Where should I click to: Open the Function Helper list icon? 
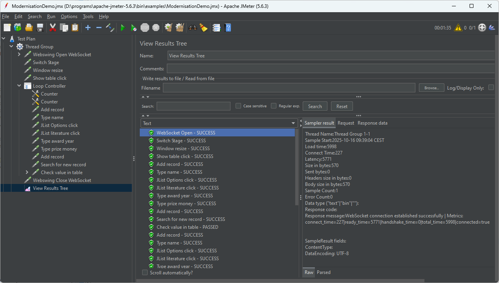click(216, 28)
